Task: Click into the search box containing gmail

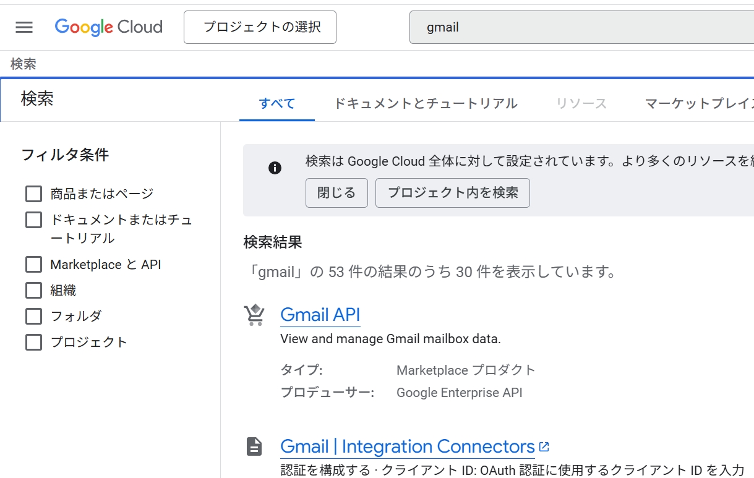Action: point(581,27)
